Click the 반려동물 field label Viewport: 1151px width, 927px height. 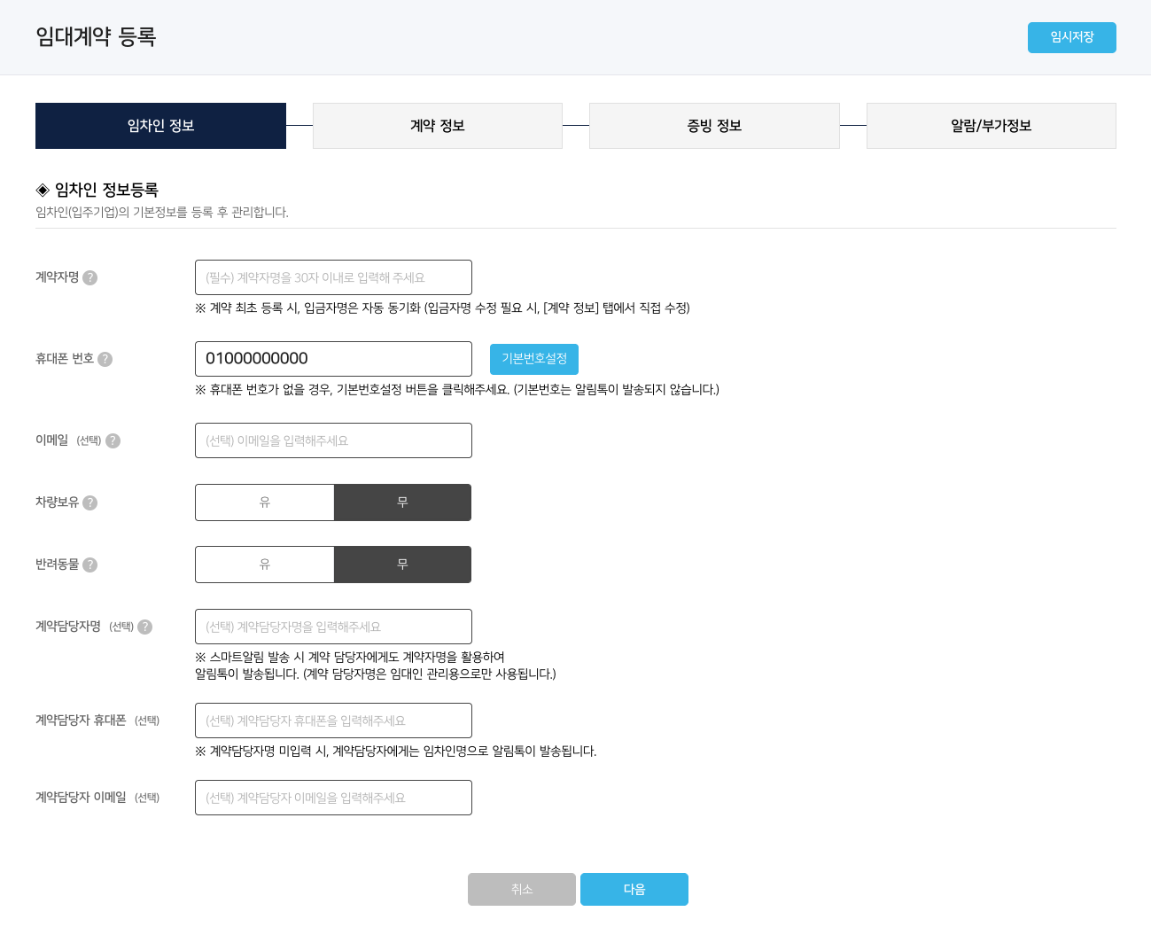(x=58, y=565)
